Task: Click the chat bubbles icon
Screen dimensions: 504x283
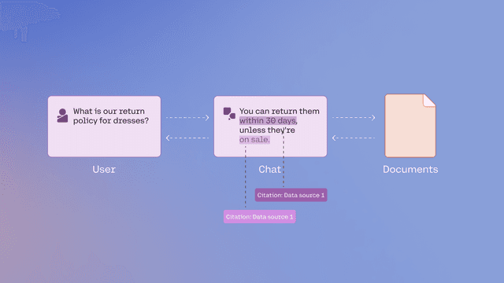Action: [x=229, y=113]
